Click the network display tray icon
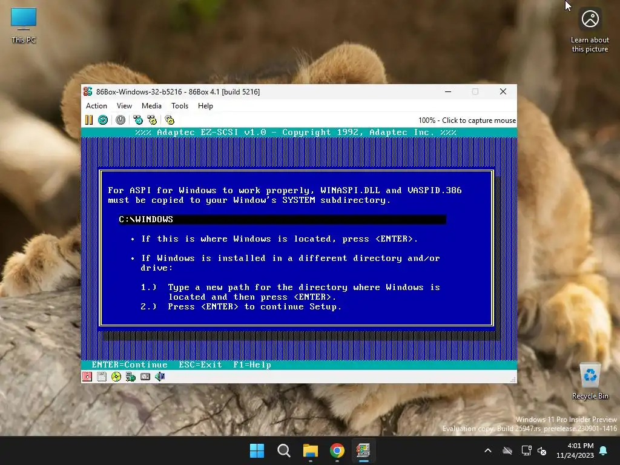This screenshot has height=465, width=620. (x=526, y=450)
